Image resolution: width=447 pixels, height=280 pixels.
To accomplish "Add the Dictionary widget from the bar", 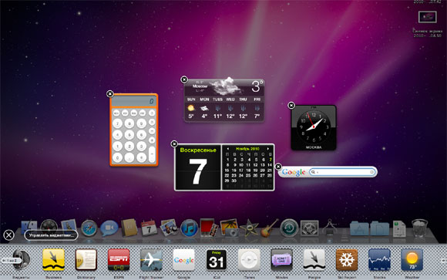I will point(86,259).
